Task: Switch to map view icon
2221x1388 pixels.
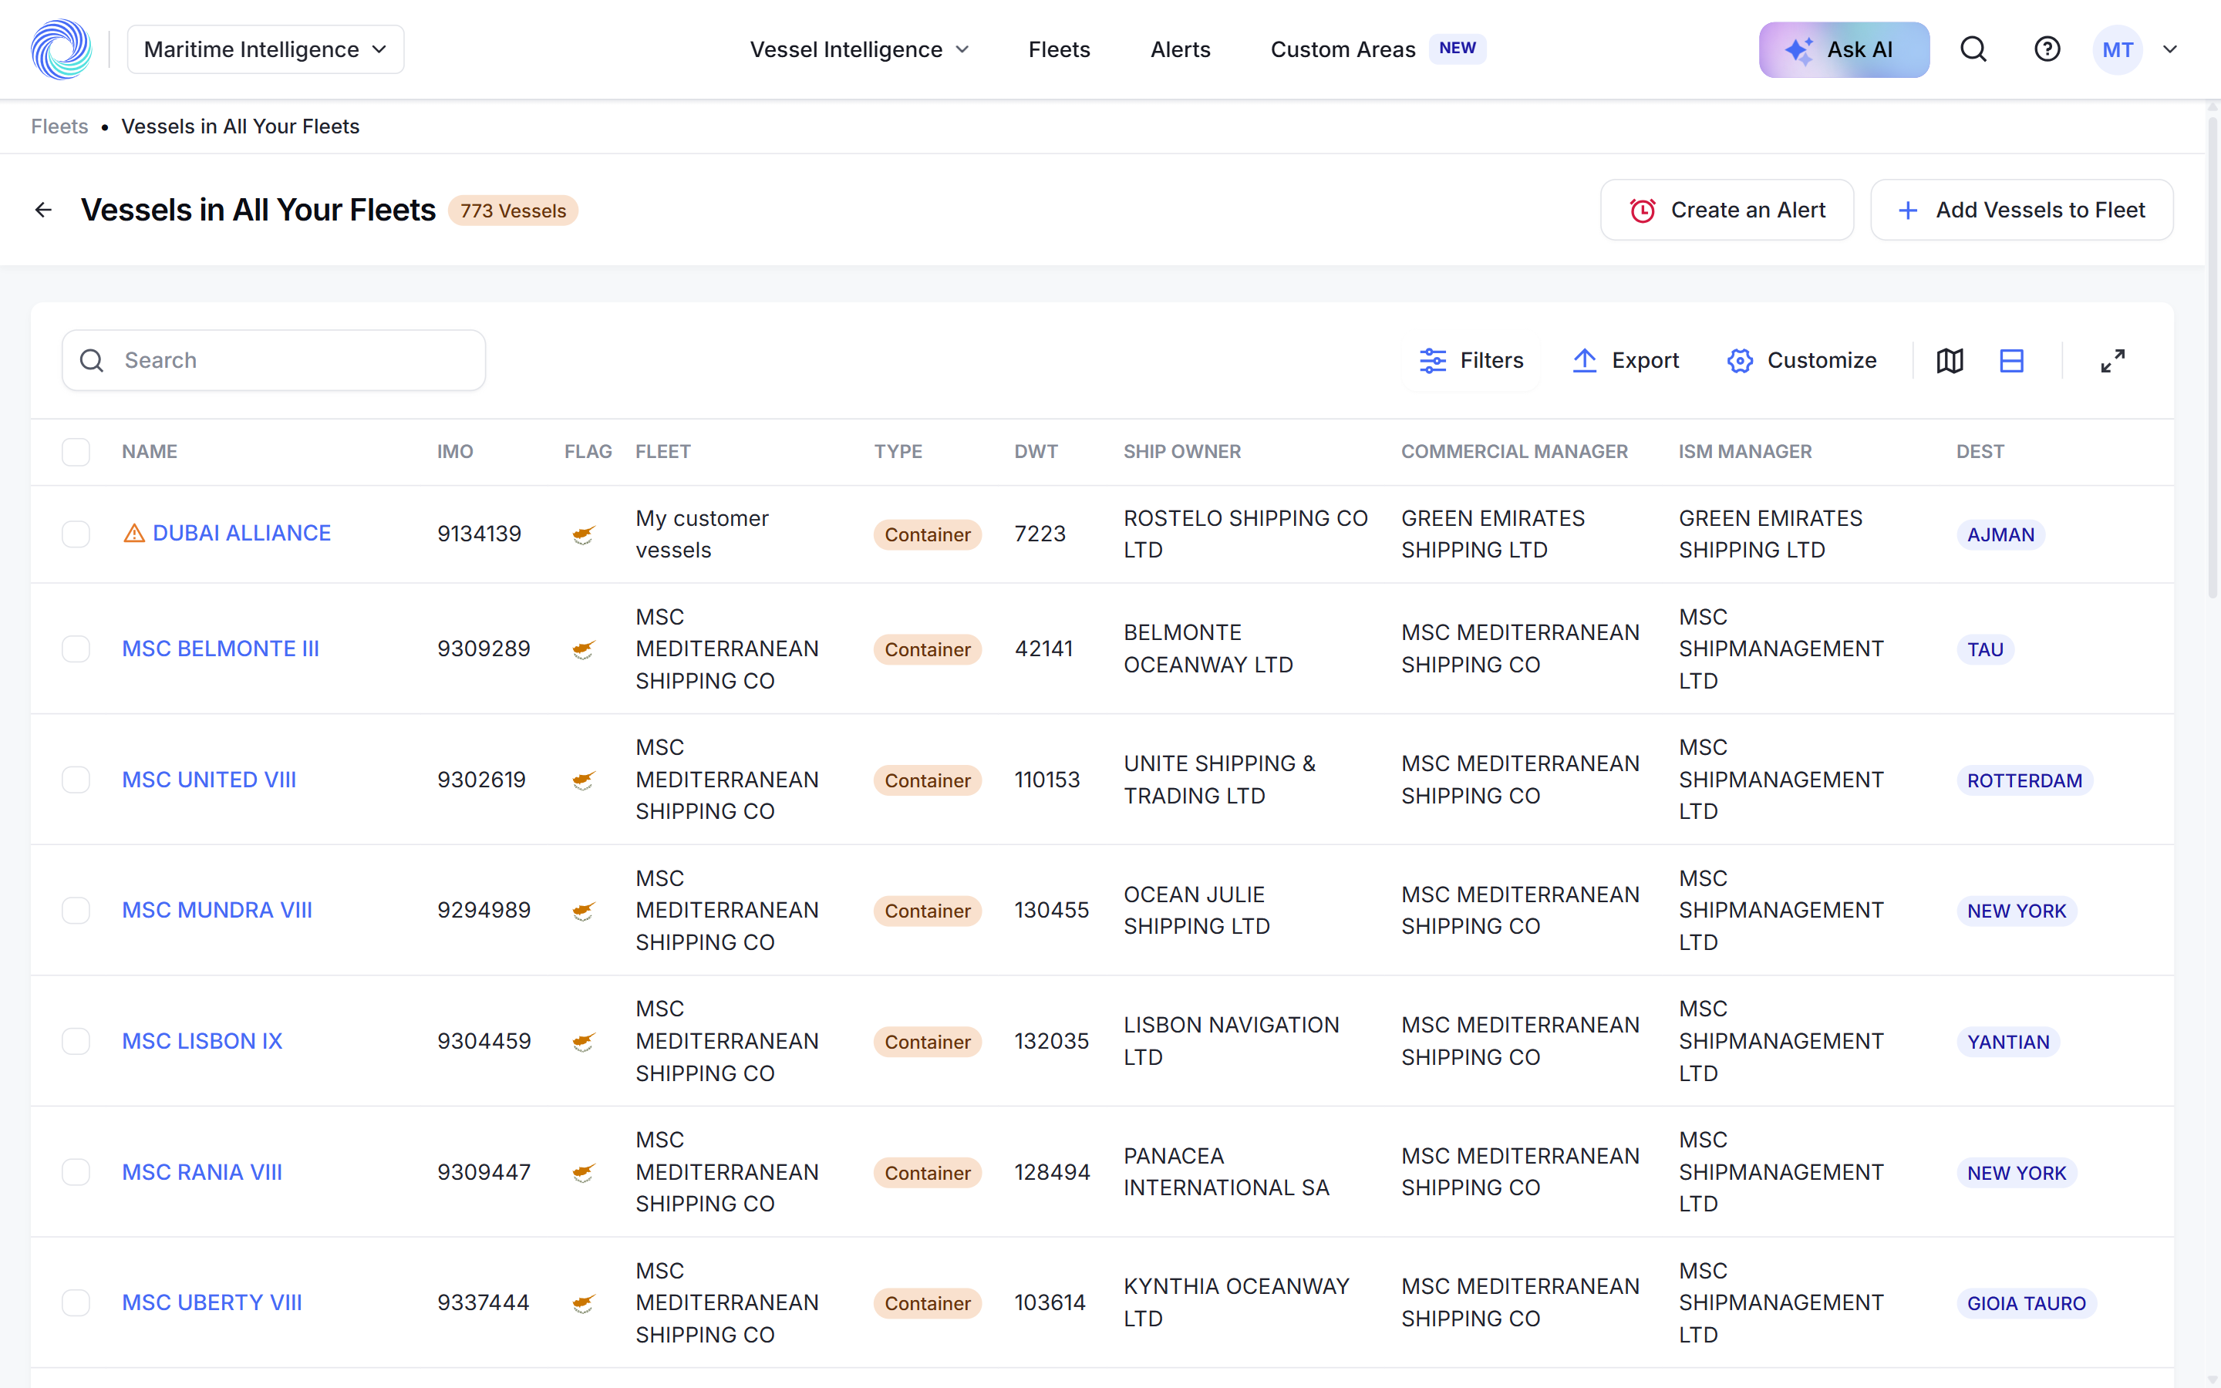Action: click(x=1950, y=361)
